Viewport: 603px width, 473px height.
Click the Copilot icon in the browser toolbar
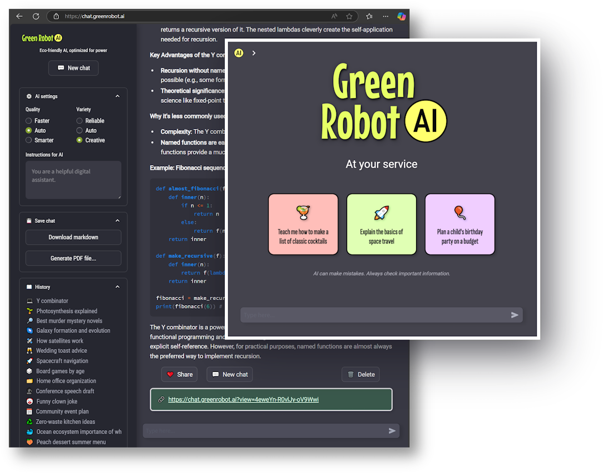(x=401, y=16)
